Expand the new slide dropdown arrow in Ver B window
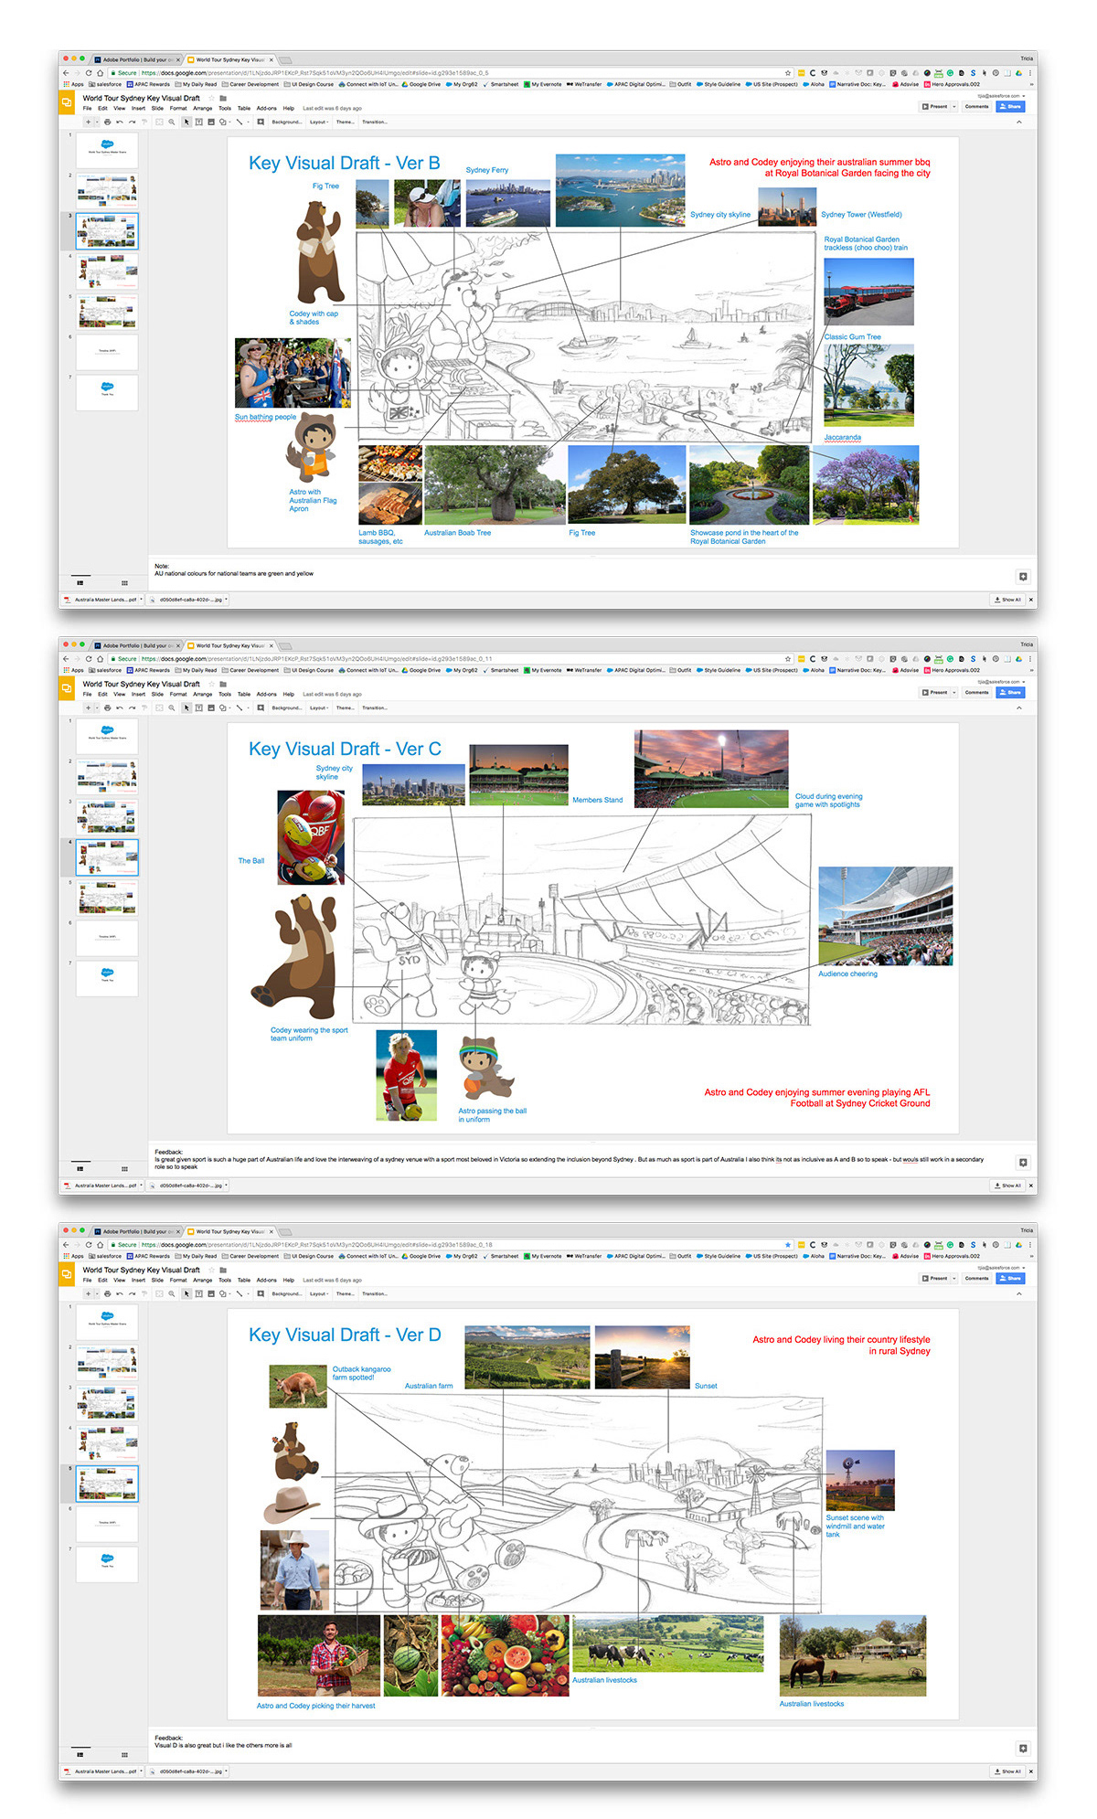This screenshot has width=1097, height=1819. pyautogui.click(x=96, y=122)
